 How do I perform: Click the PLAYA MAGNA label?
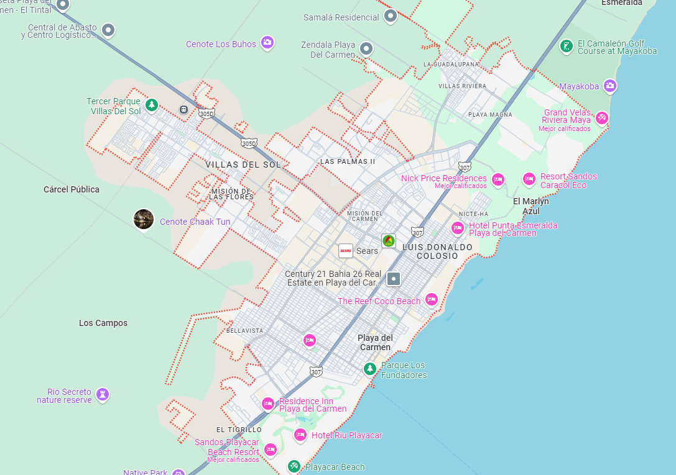point(490,115)
